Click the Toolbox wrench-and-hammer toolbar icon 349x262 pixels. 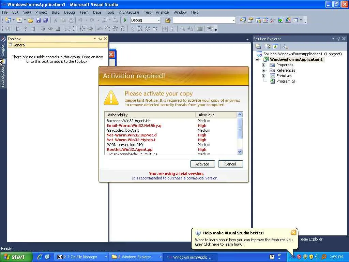273,20
